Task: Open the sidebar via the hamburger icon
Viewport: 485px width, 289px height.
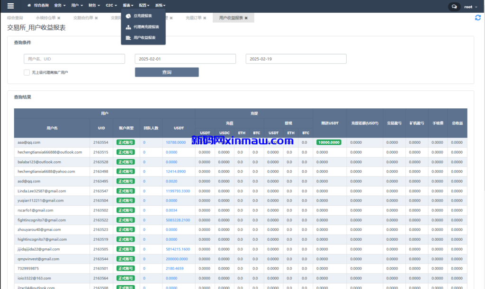Action: [x=10, y=6]
